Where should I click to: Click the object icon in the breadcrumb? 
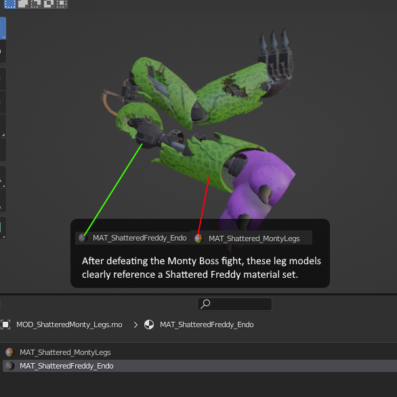(x=5, y=325)
